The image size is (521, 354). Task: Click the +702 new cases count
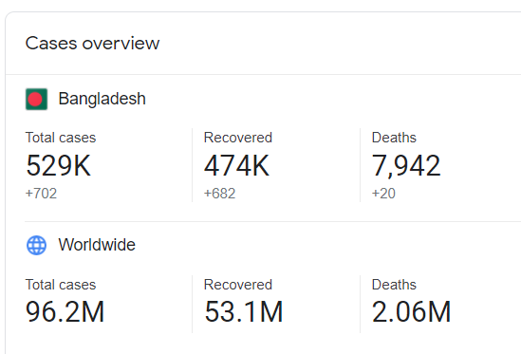click(41, 194)
